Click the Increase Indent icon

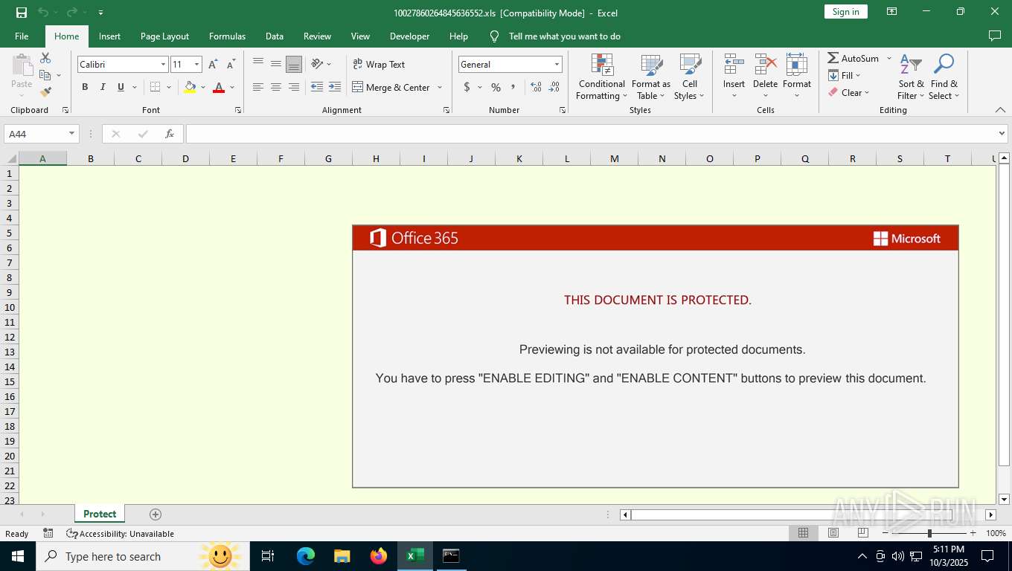point(335,87)
